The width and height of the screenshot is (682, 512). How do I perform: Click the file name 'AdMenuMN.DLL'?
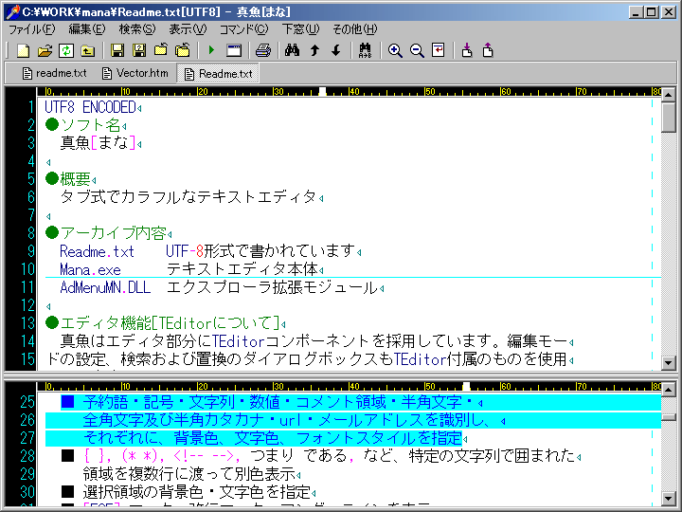[105, 288]
